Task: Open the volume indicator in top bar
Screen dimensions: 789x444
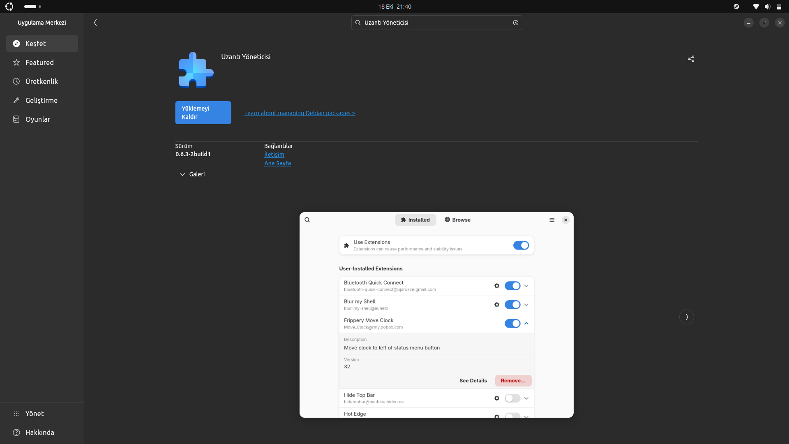Action: pos(767,7)
